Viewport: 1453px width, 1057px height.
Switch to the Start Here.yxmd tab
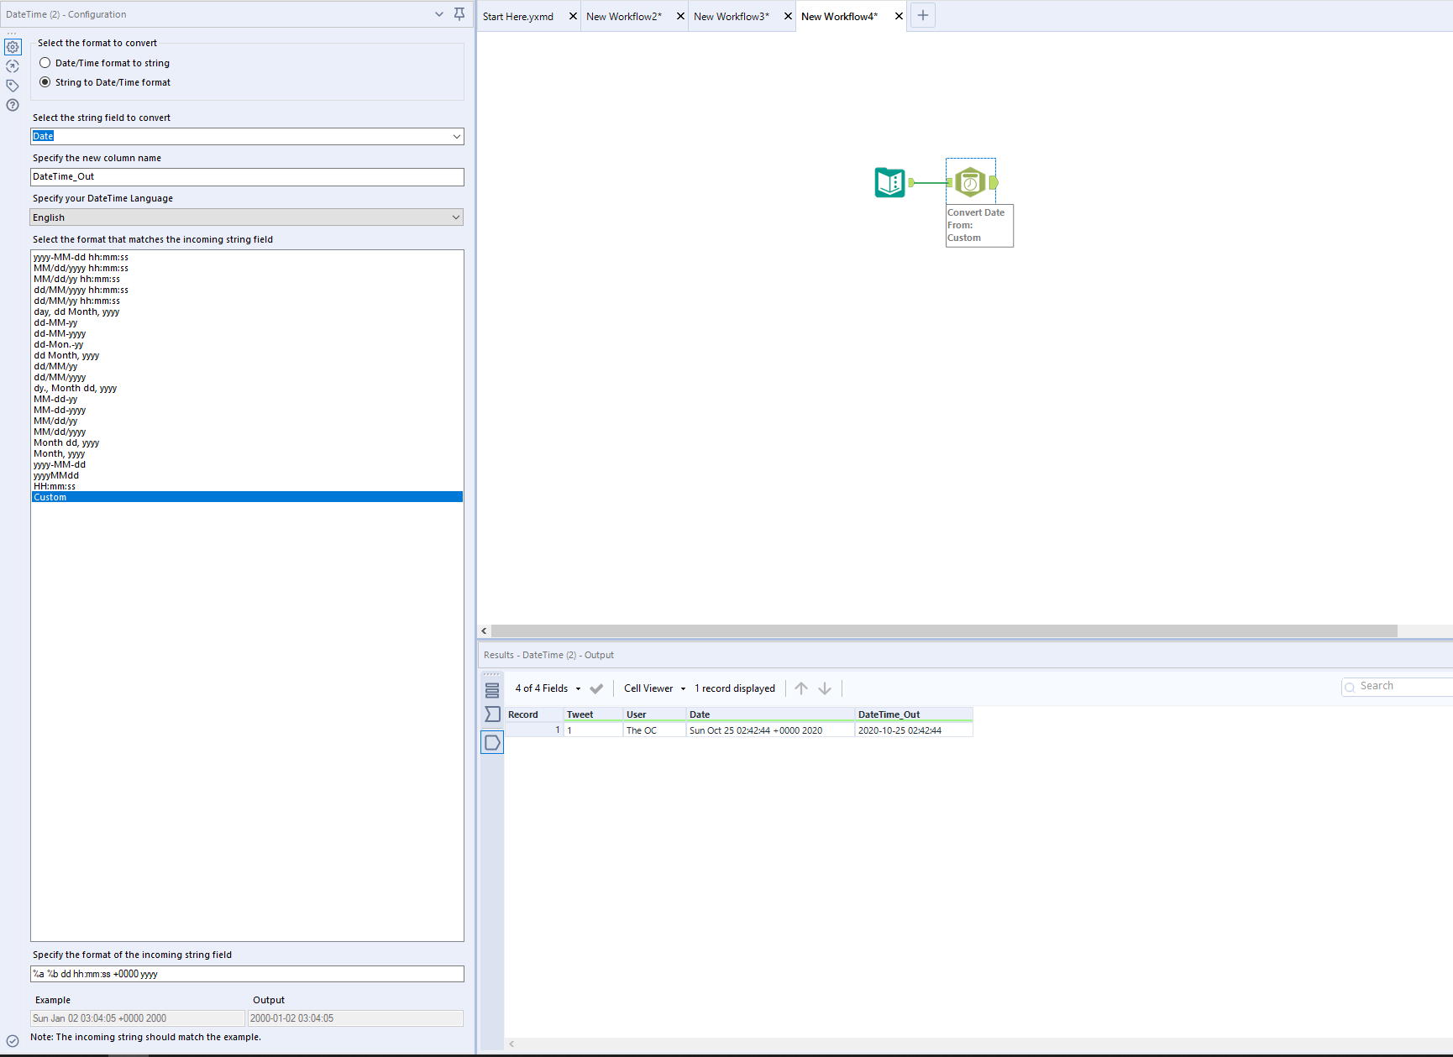pyautogui.click(x=517, y=15)
